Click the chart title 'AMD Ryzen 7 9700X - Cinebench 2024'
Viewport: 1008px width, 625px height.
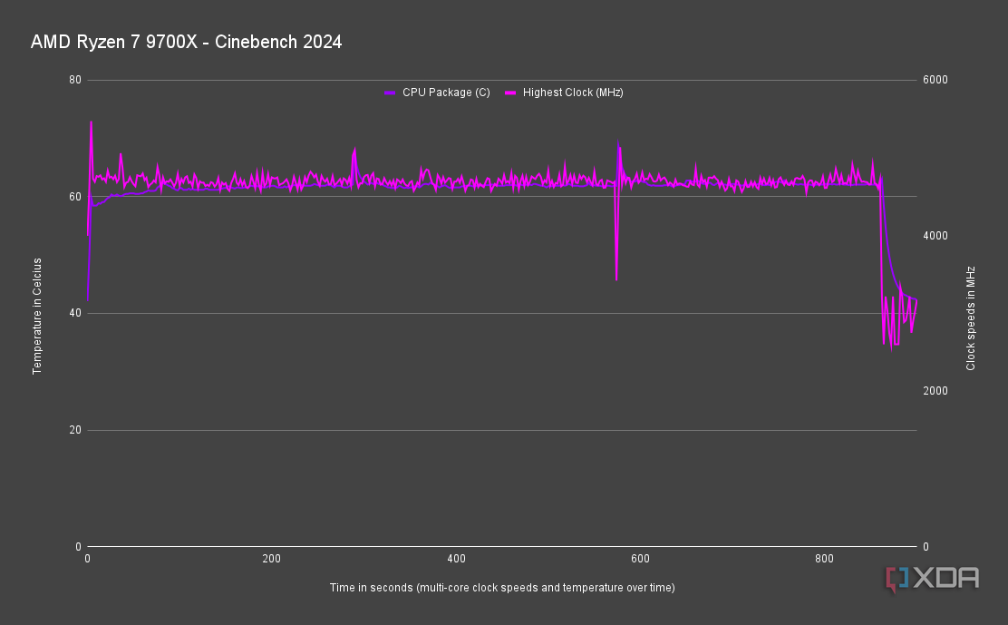coord(187,42)
